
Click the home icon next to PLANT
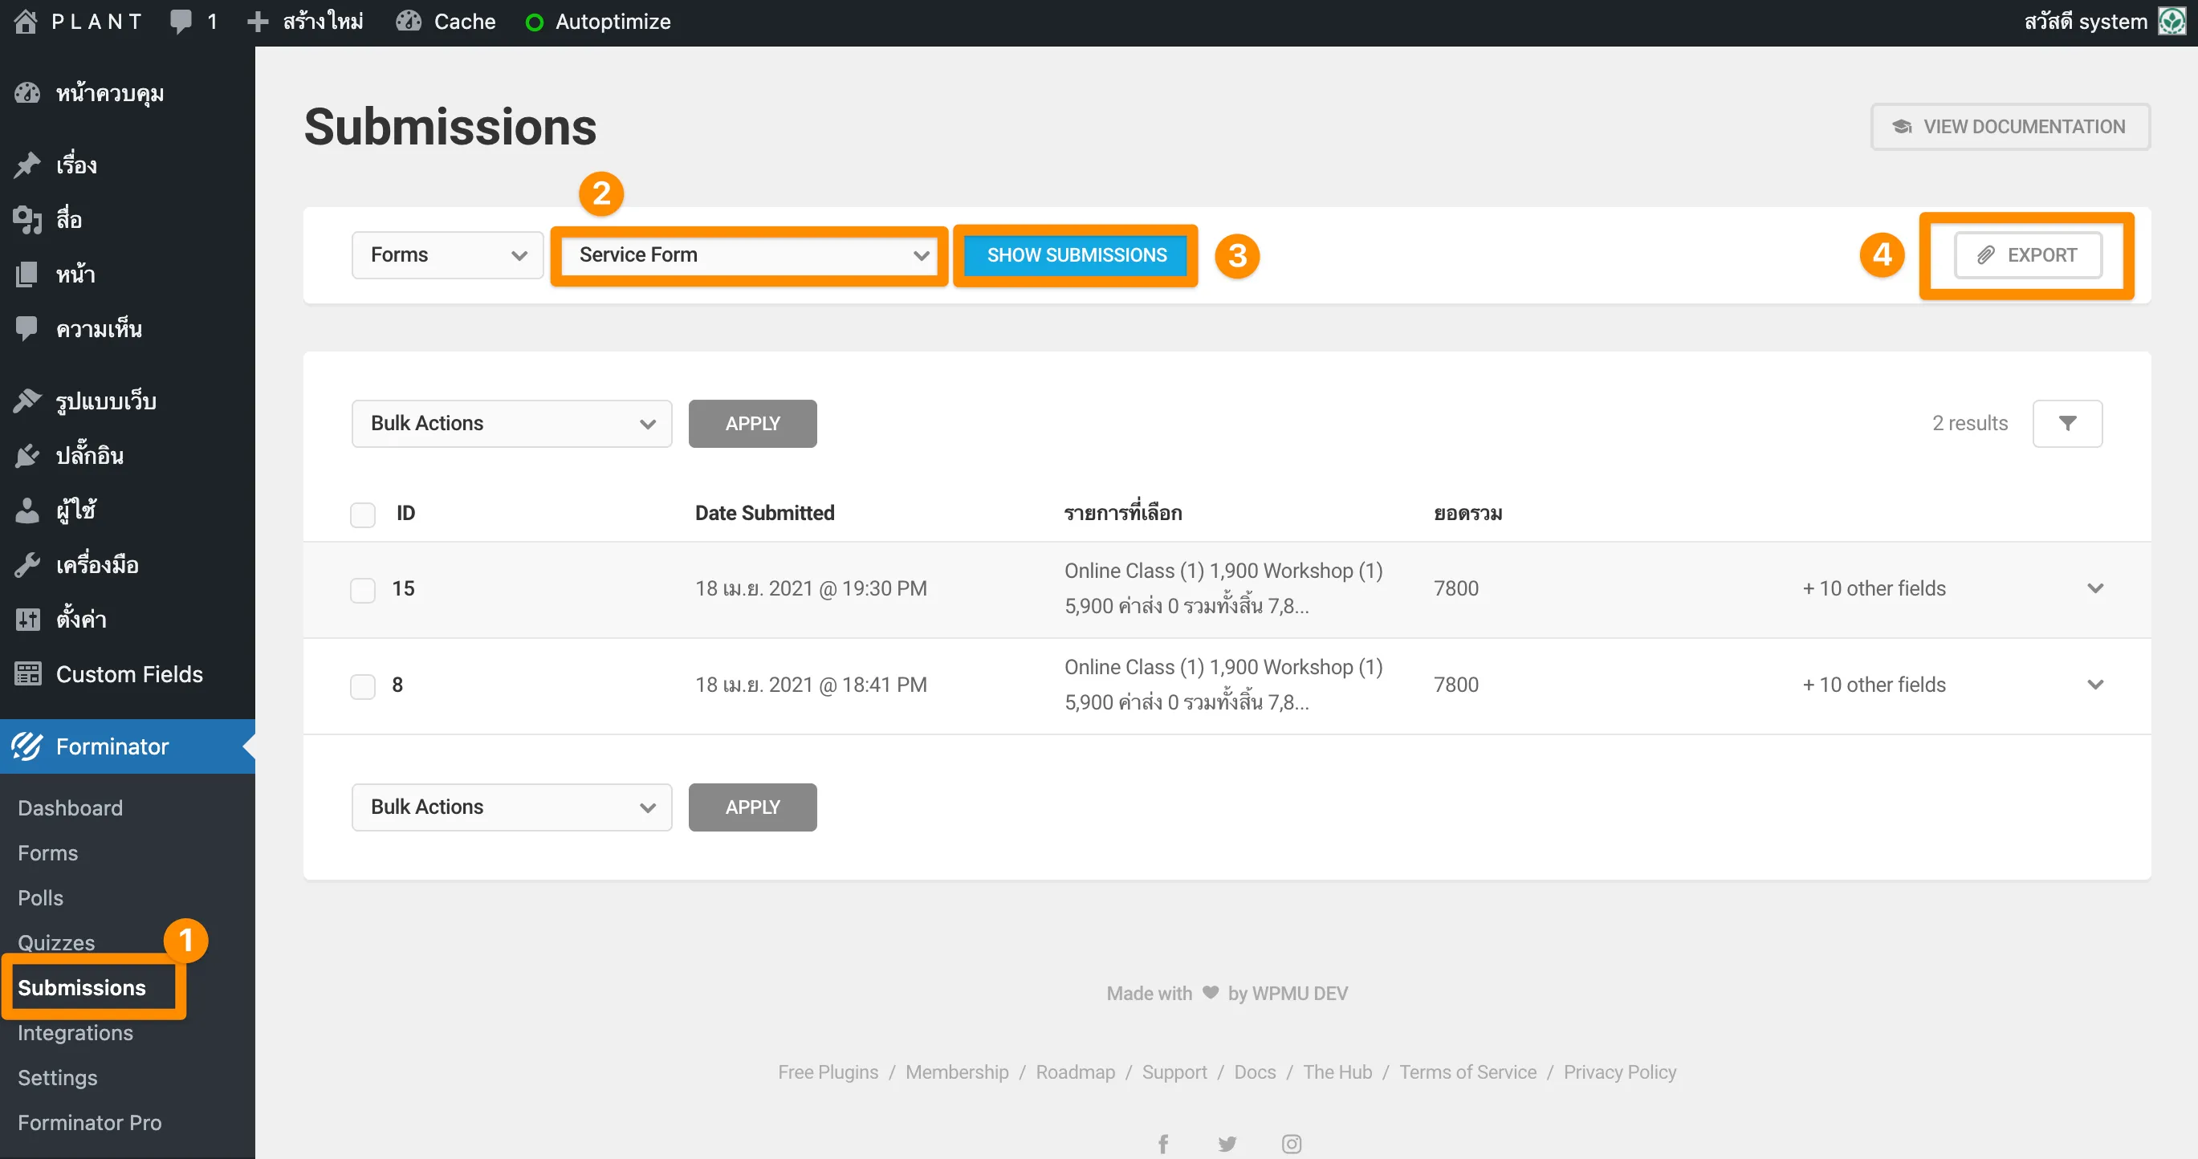coord(26,22)
